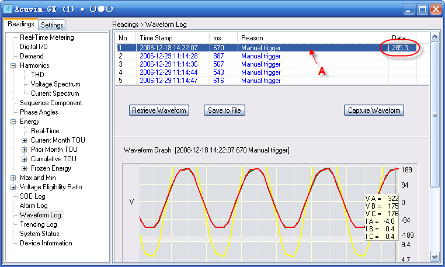
Task: Select log row 2006-12-29 11:14:36
Action: (267, 64)
